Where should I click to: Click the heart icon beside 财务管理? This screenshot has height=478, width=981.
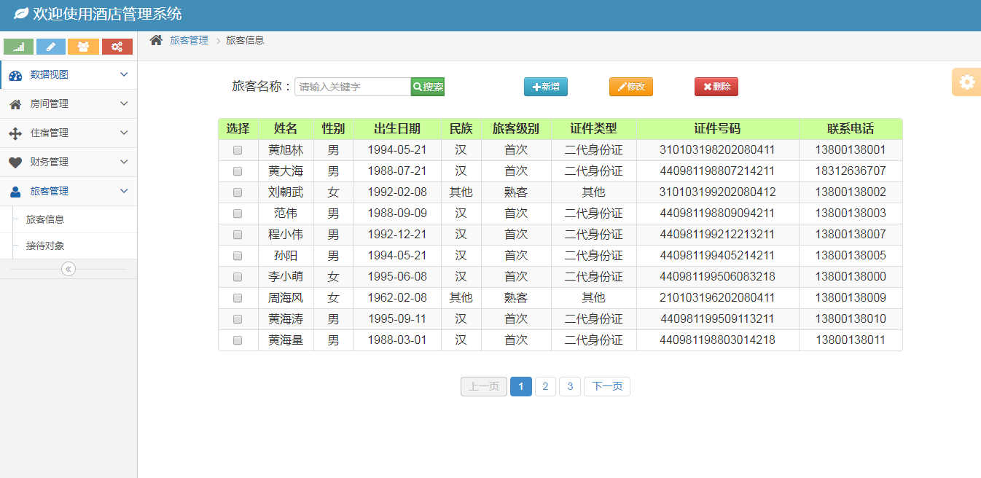pyautogui.click(x=15, y=162)
